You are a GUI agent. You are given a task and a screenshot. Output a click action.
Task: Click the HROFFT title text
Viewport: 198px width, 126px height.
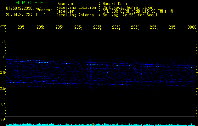pyautogui.click(x=32, y=3)
